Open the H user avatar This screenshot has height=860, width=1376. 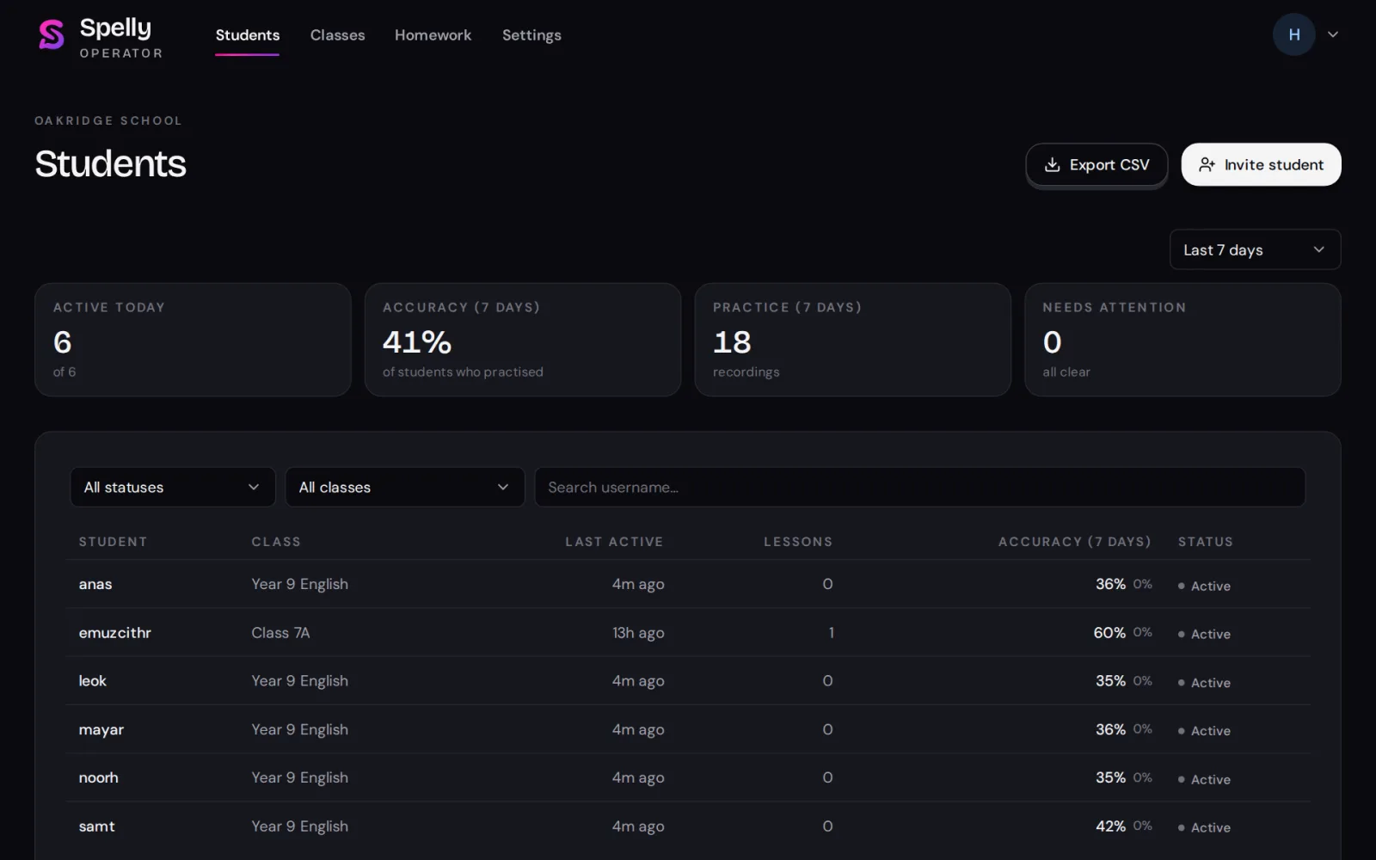point(1293,34)
